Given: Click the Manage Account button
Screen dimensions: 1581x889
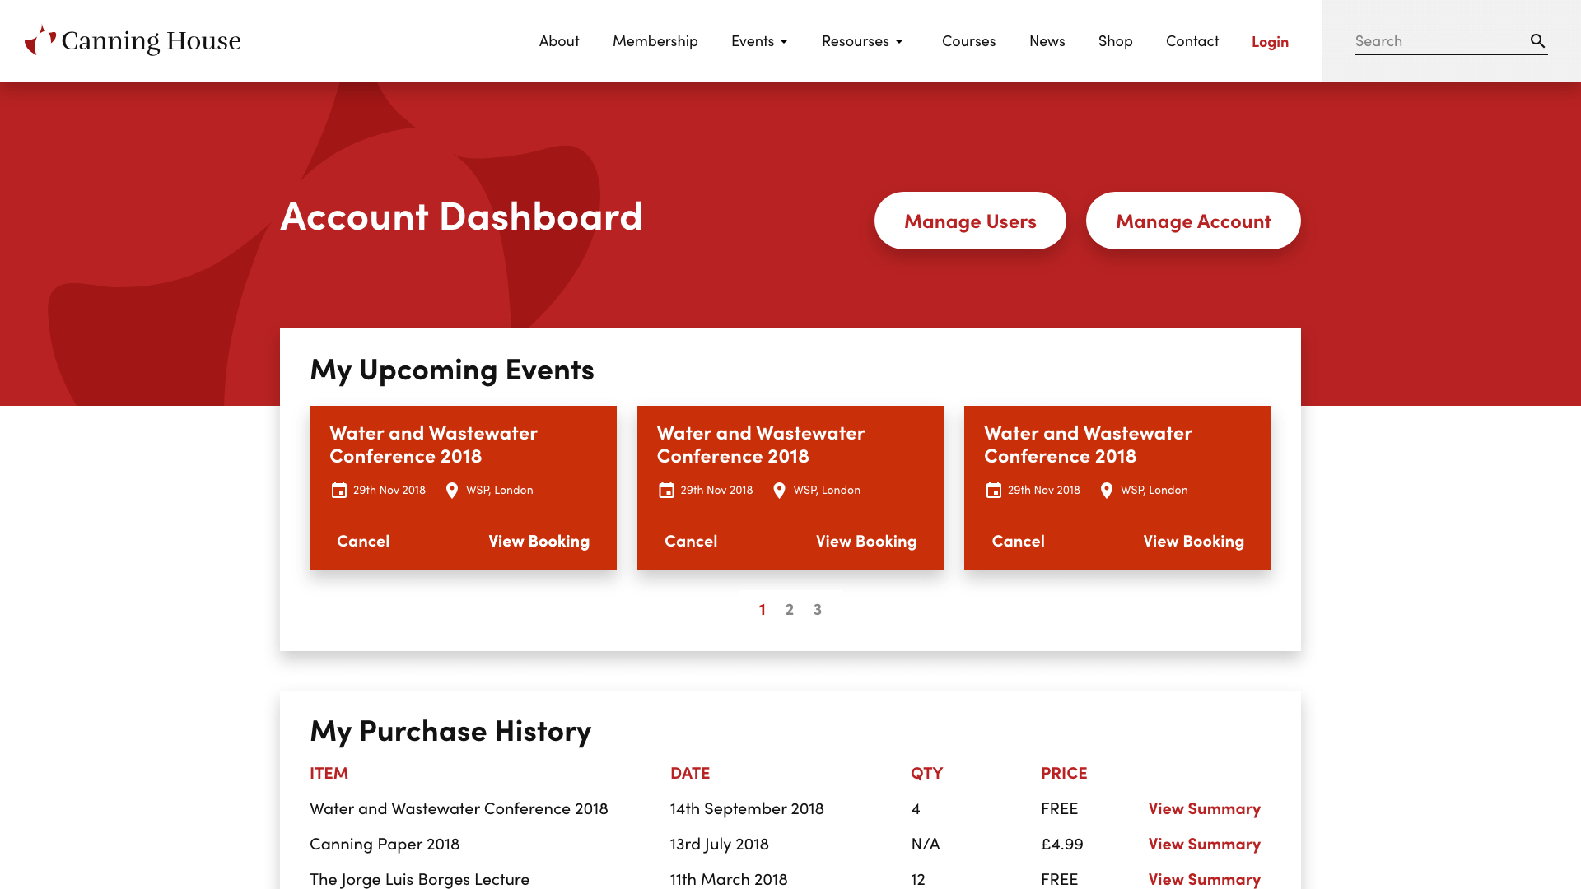Looking at the screenshot, I should click(x=1193, y=221).
